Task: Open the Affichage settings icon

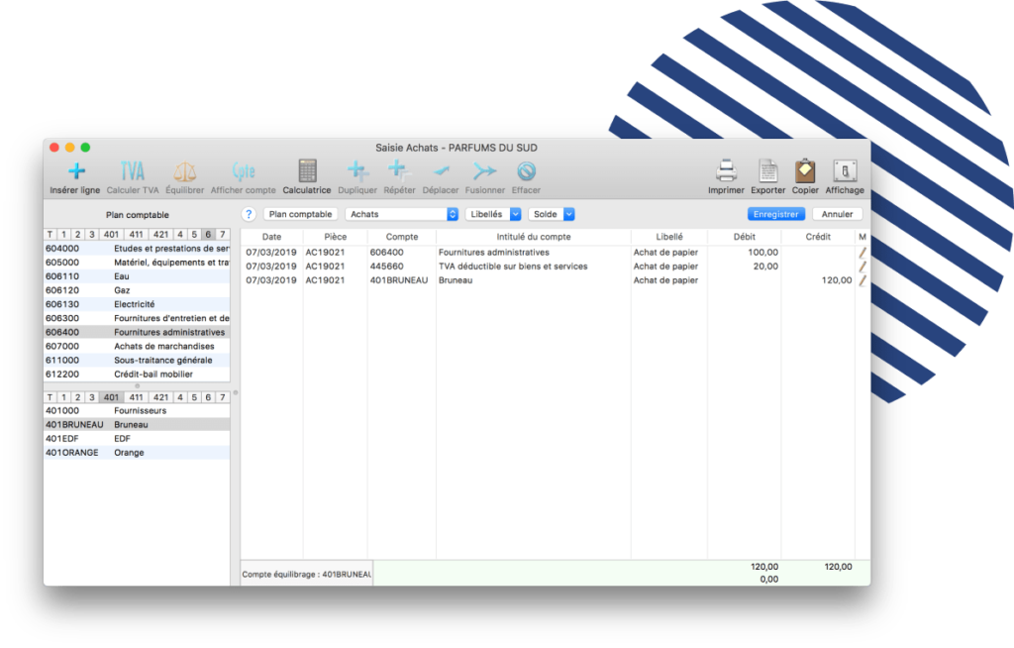Action: coord(844,173)
